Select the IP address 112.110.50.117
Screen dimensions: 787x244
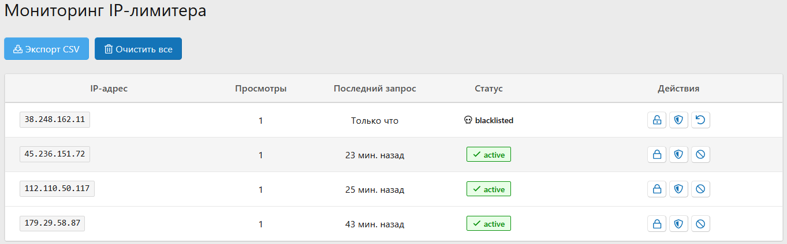(57, 189)
